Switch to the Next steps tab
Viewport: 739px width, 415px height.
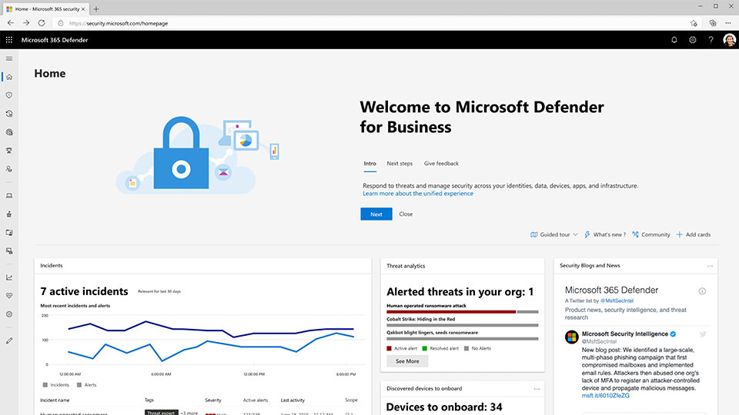click(400, 164)
